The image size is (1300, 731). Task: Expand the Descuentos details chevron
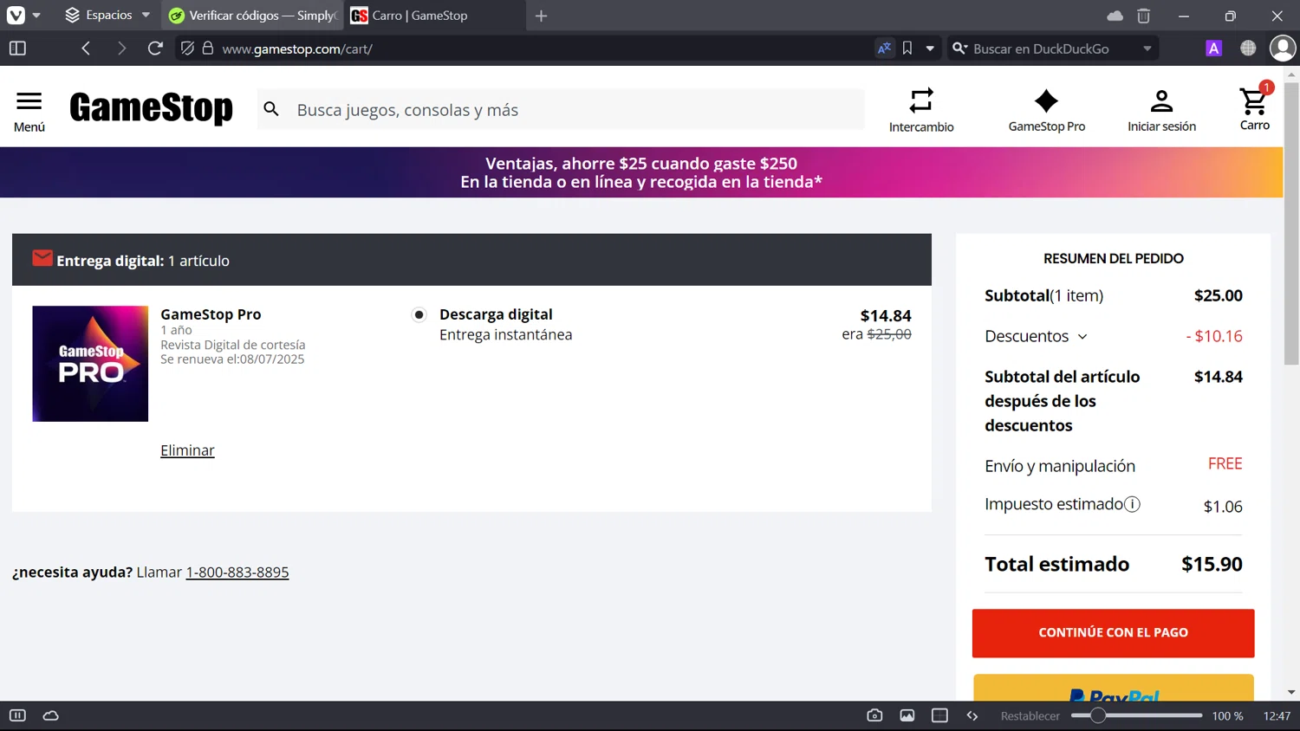1082,337
